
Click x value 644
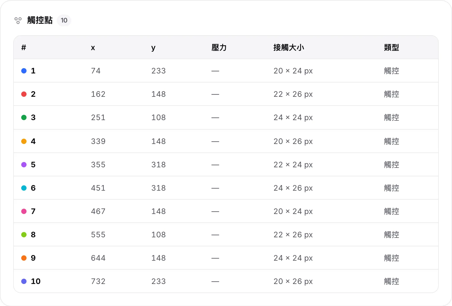[98, 258]
